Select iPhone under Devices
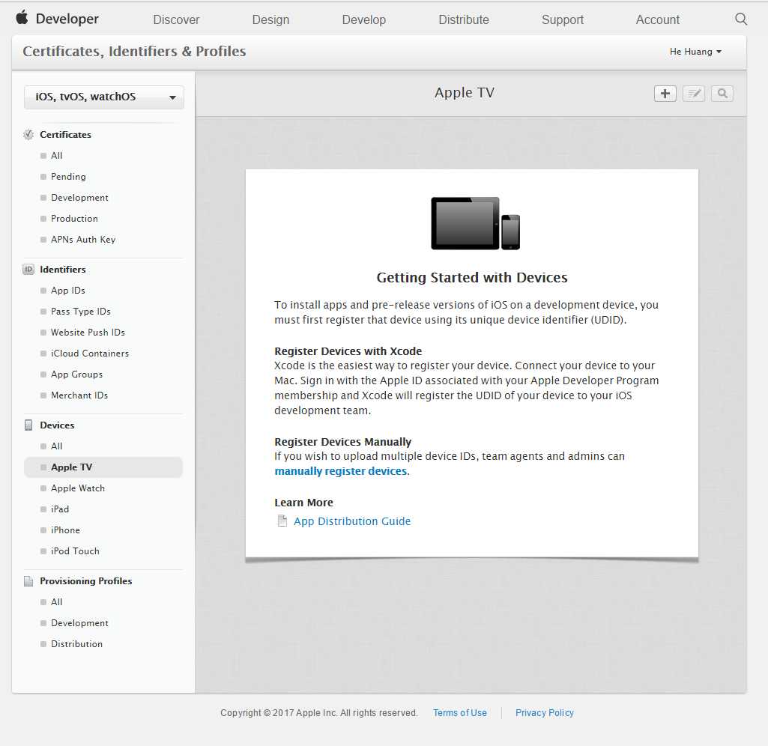 66,530
